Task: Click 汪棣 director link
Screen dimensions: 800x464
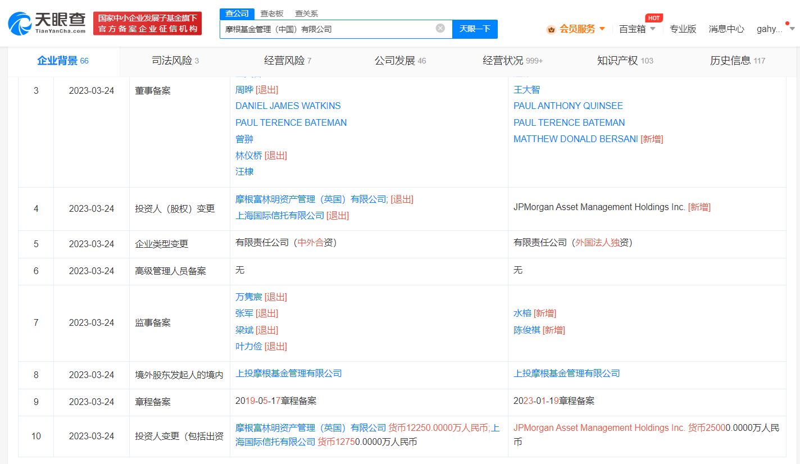Action: (244, 172)
